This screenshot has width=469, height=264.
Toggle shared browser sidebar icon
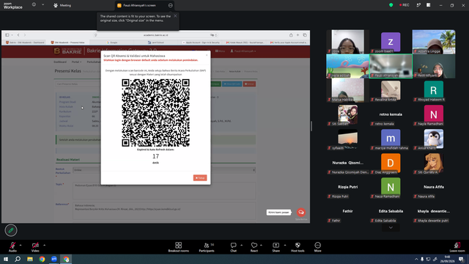[7, 35]
